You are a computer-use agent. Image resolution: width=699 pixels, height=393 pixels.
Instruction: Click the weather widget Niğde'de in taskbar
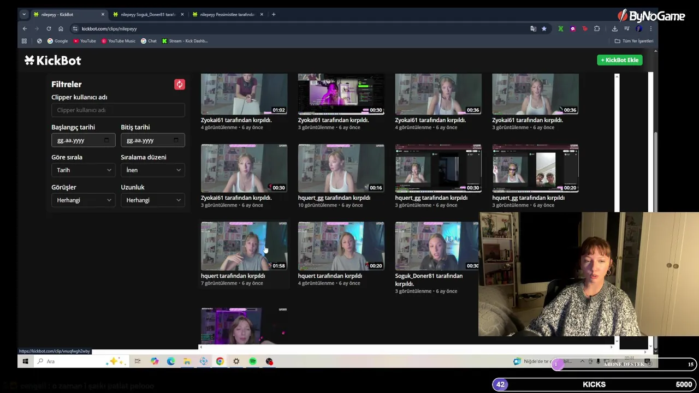pos(543,361)
